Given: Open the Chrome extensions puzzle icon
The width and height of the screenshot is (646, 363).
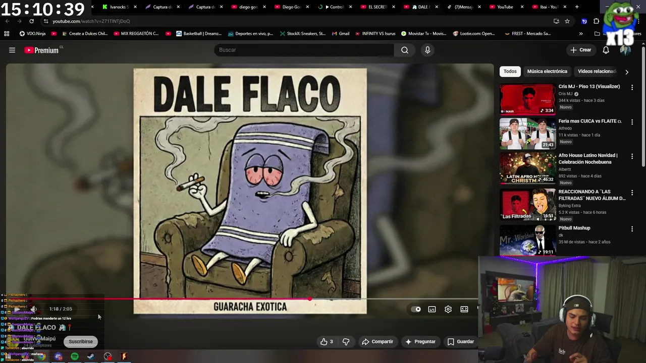Looking at the screenshot, I should click(x=596, y=21).
